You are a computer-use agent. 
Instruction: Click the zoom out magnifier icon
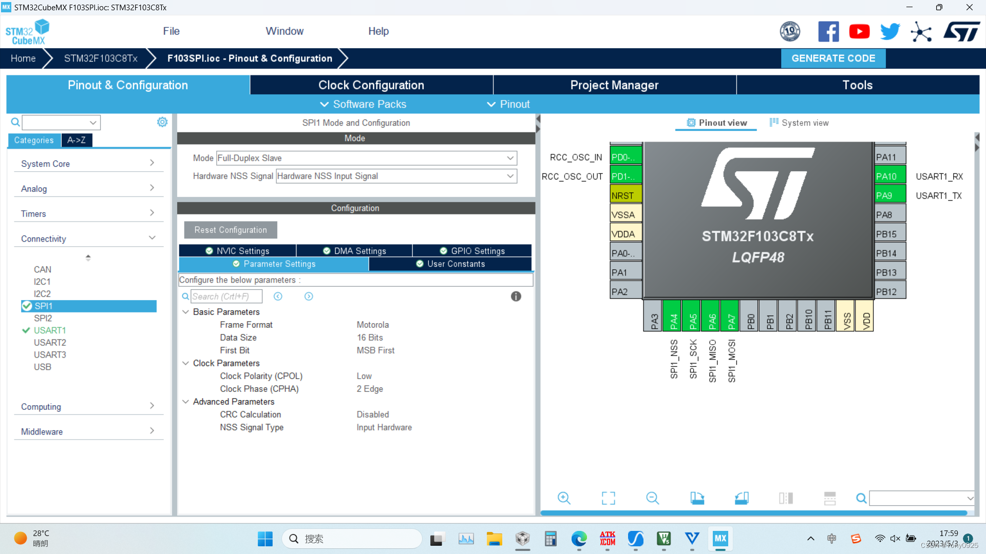pos(652,498)
